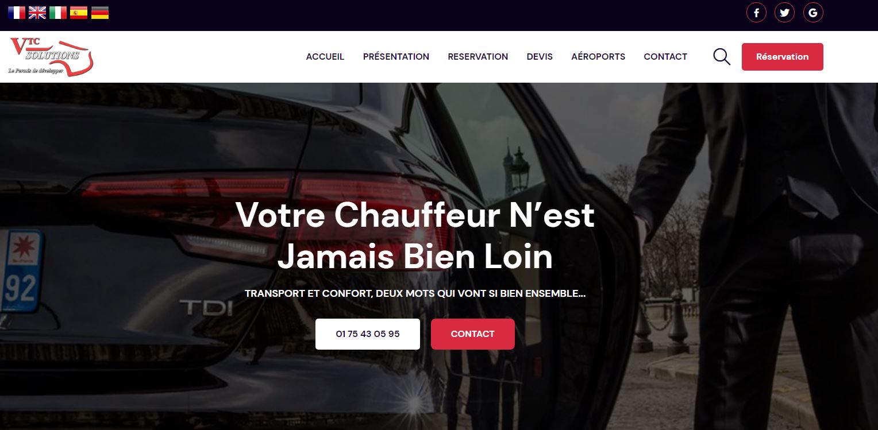Open the Facebook social icon
The image size is (878, 430).
coord(756,13)
